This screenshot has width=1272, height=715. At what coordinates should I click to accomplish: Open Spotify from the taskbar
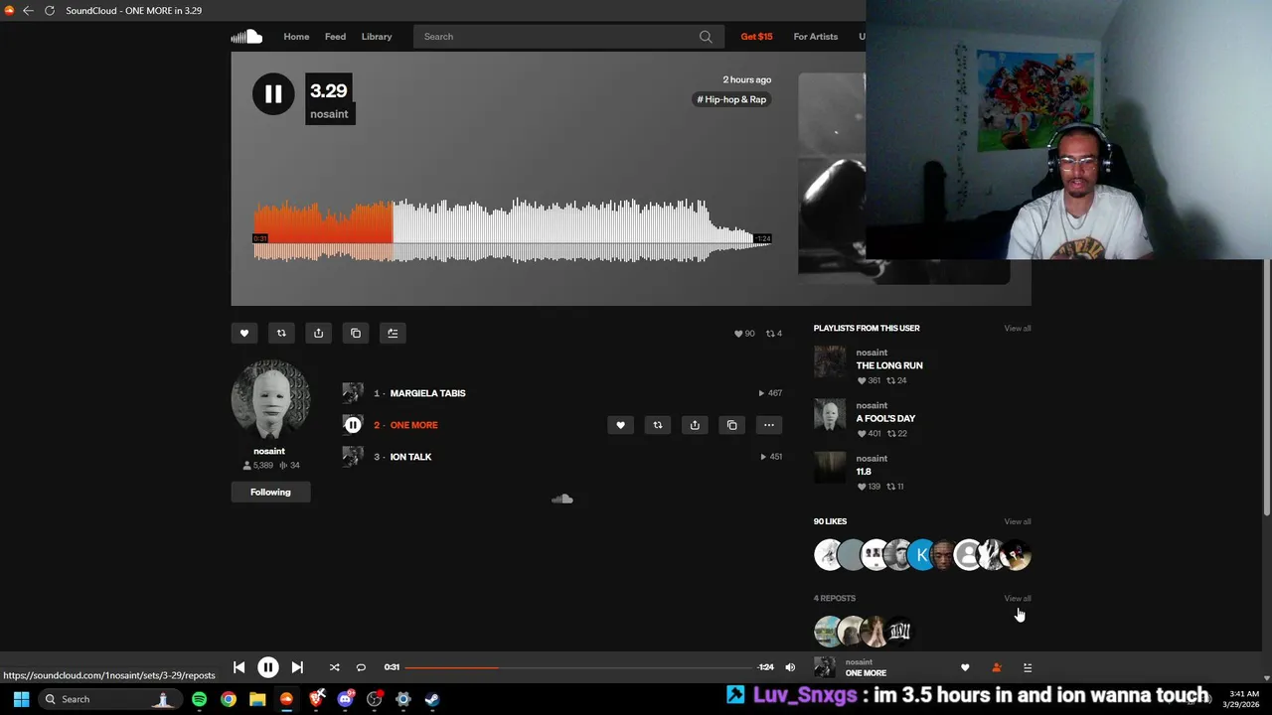pos(199,699)
